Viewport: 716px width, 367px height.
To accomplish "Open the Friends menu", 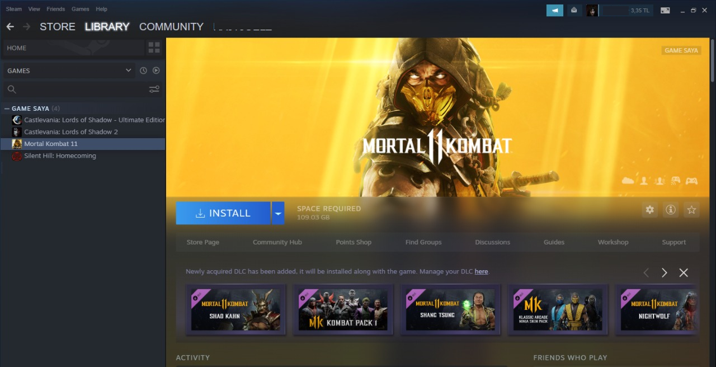I will 55,9.
